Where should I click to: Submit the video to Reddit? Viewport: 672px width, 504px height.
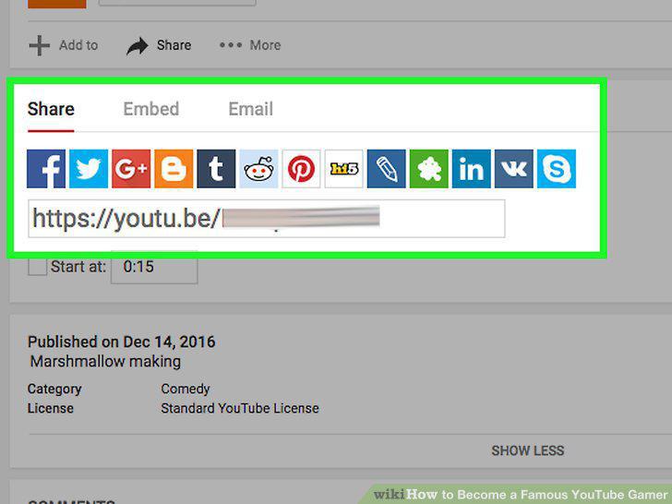(x=258, y=168)
